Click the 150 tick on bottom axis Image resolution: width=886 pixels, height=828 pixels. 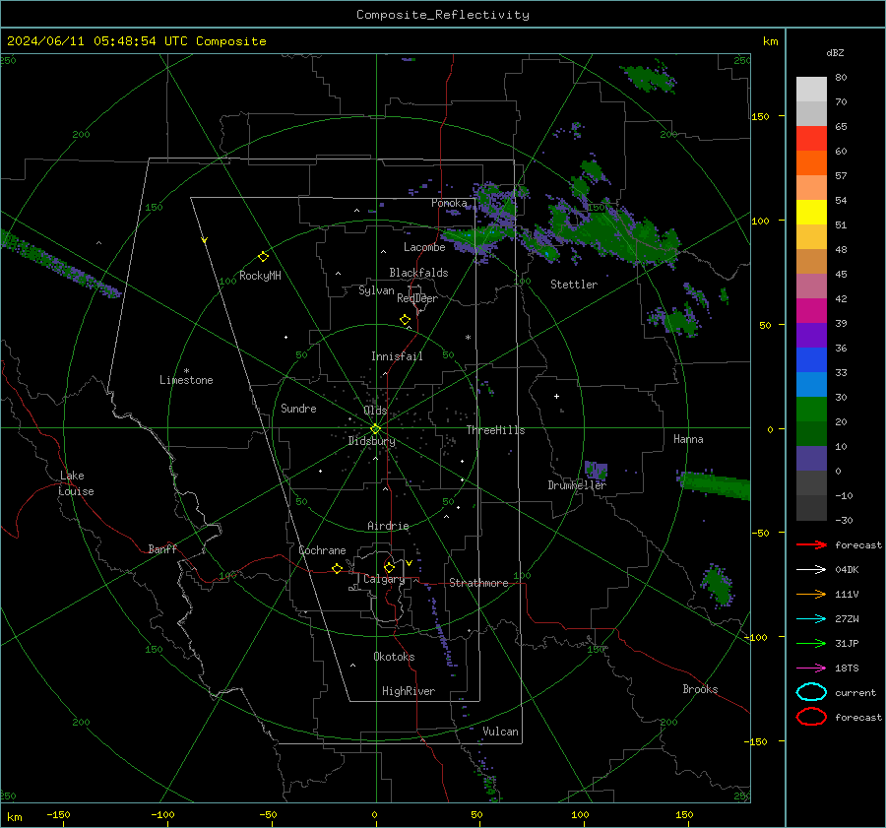coord(684,815)
